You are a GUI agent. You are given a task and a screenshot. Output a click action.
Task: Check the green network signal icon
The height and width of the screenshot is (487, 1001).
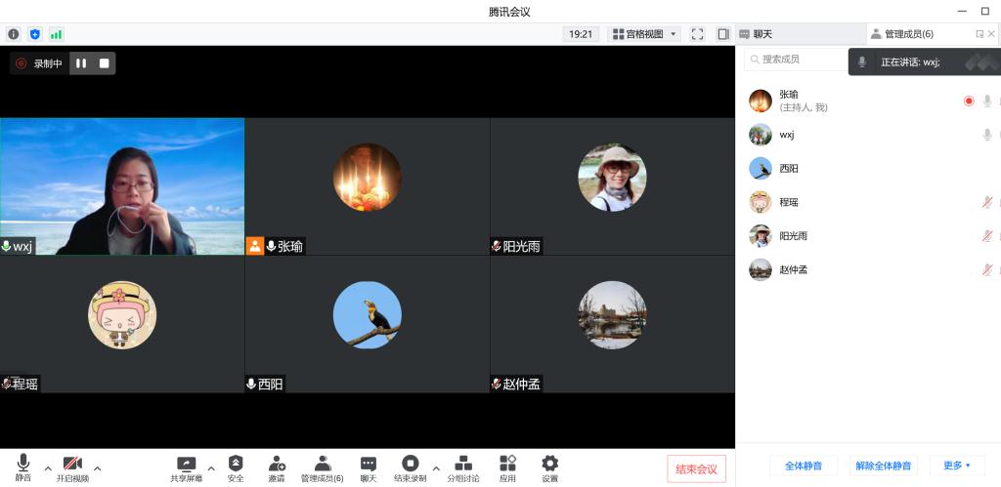pos(56,34)
